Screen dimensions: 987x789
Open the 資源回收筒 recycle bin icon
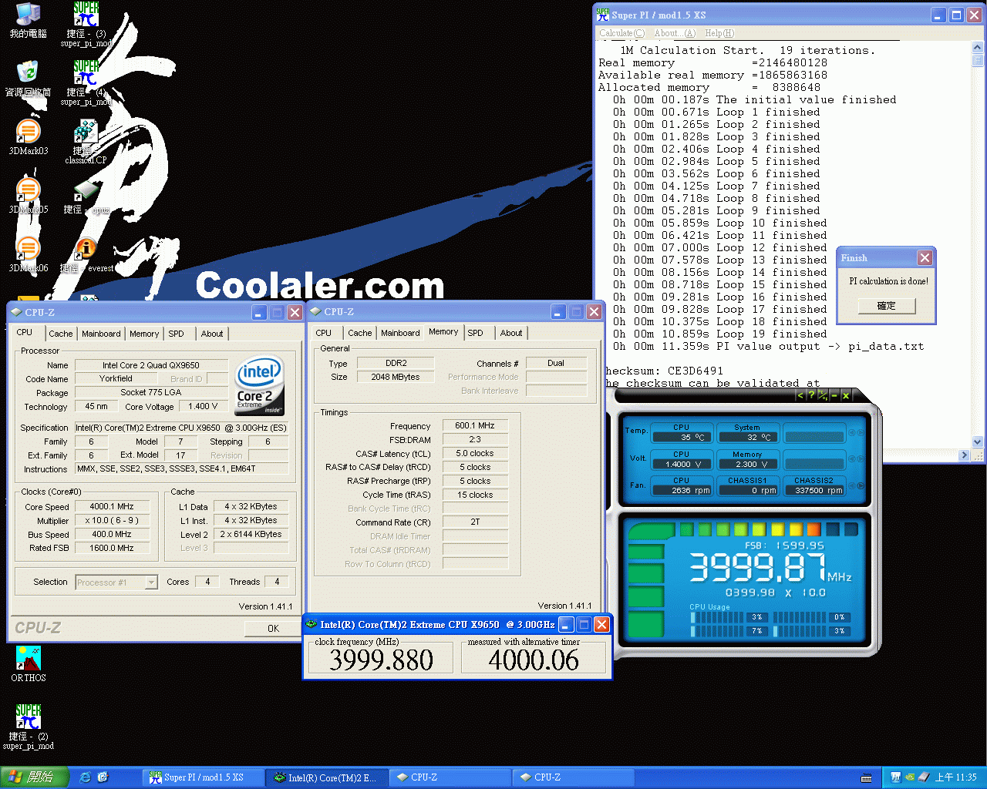click(x=29, y=79)
